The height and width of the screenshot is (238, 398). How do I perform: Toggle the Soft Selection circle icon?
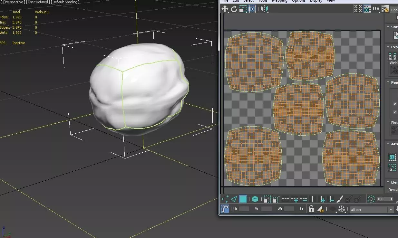(371, 199)
